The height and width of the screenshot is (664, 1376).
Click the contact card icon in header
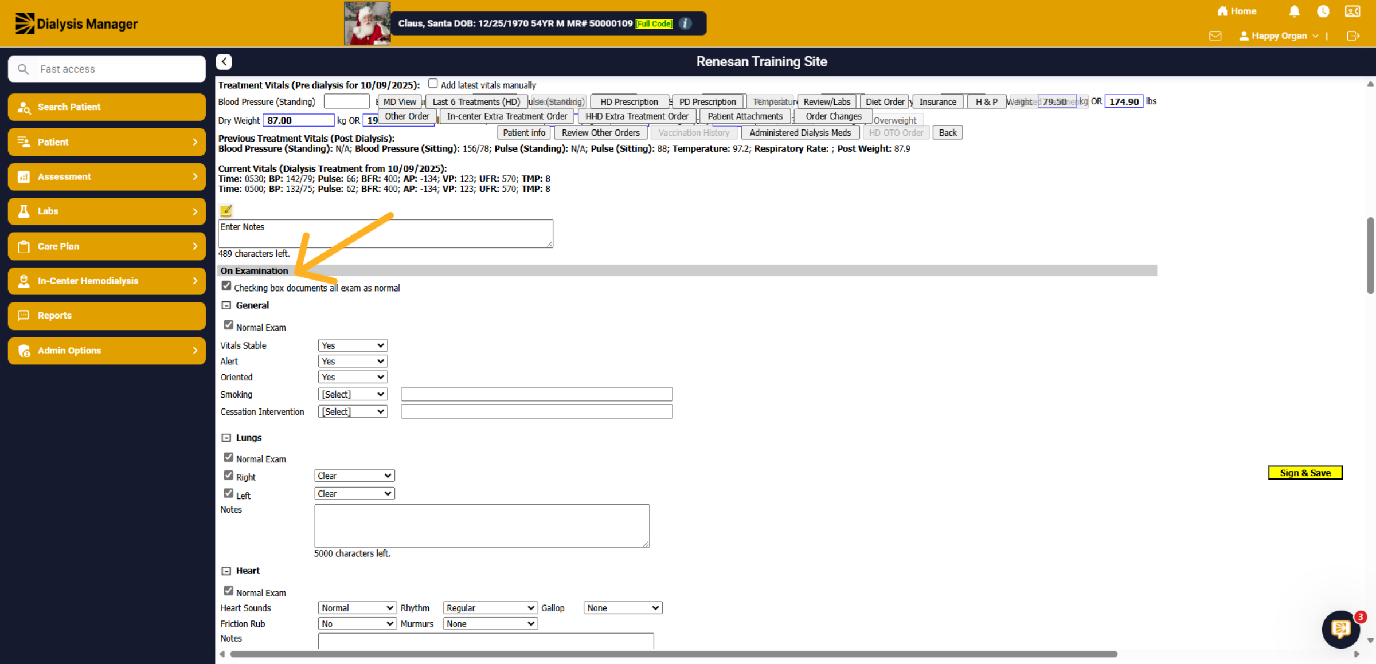click(x=1352, y=11)
